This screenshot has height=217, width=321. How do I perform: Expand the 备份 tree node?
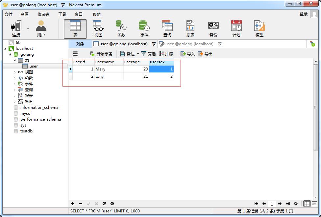pyautogui.click(x=14, y=102)
